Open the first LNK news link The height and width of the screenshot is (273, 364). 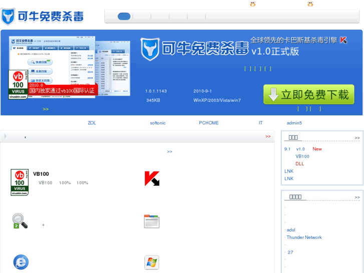click(289, 171)
